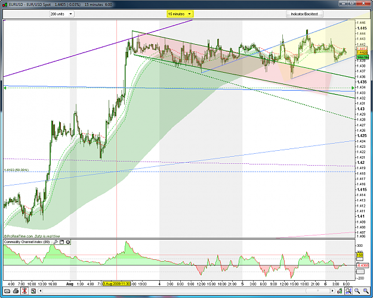Image resolution: width=373 pixels, height=298 pixels.
Task: Click the horizontal scrollbar left arrow
Action: [41, 291]
